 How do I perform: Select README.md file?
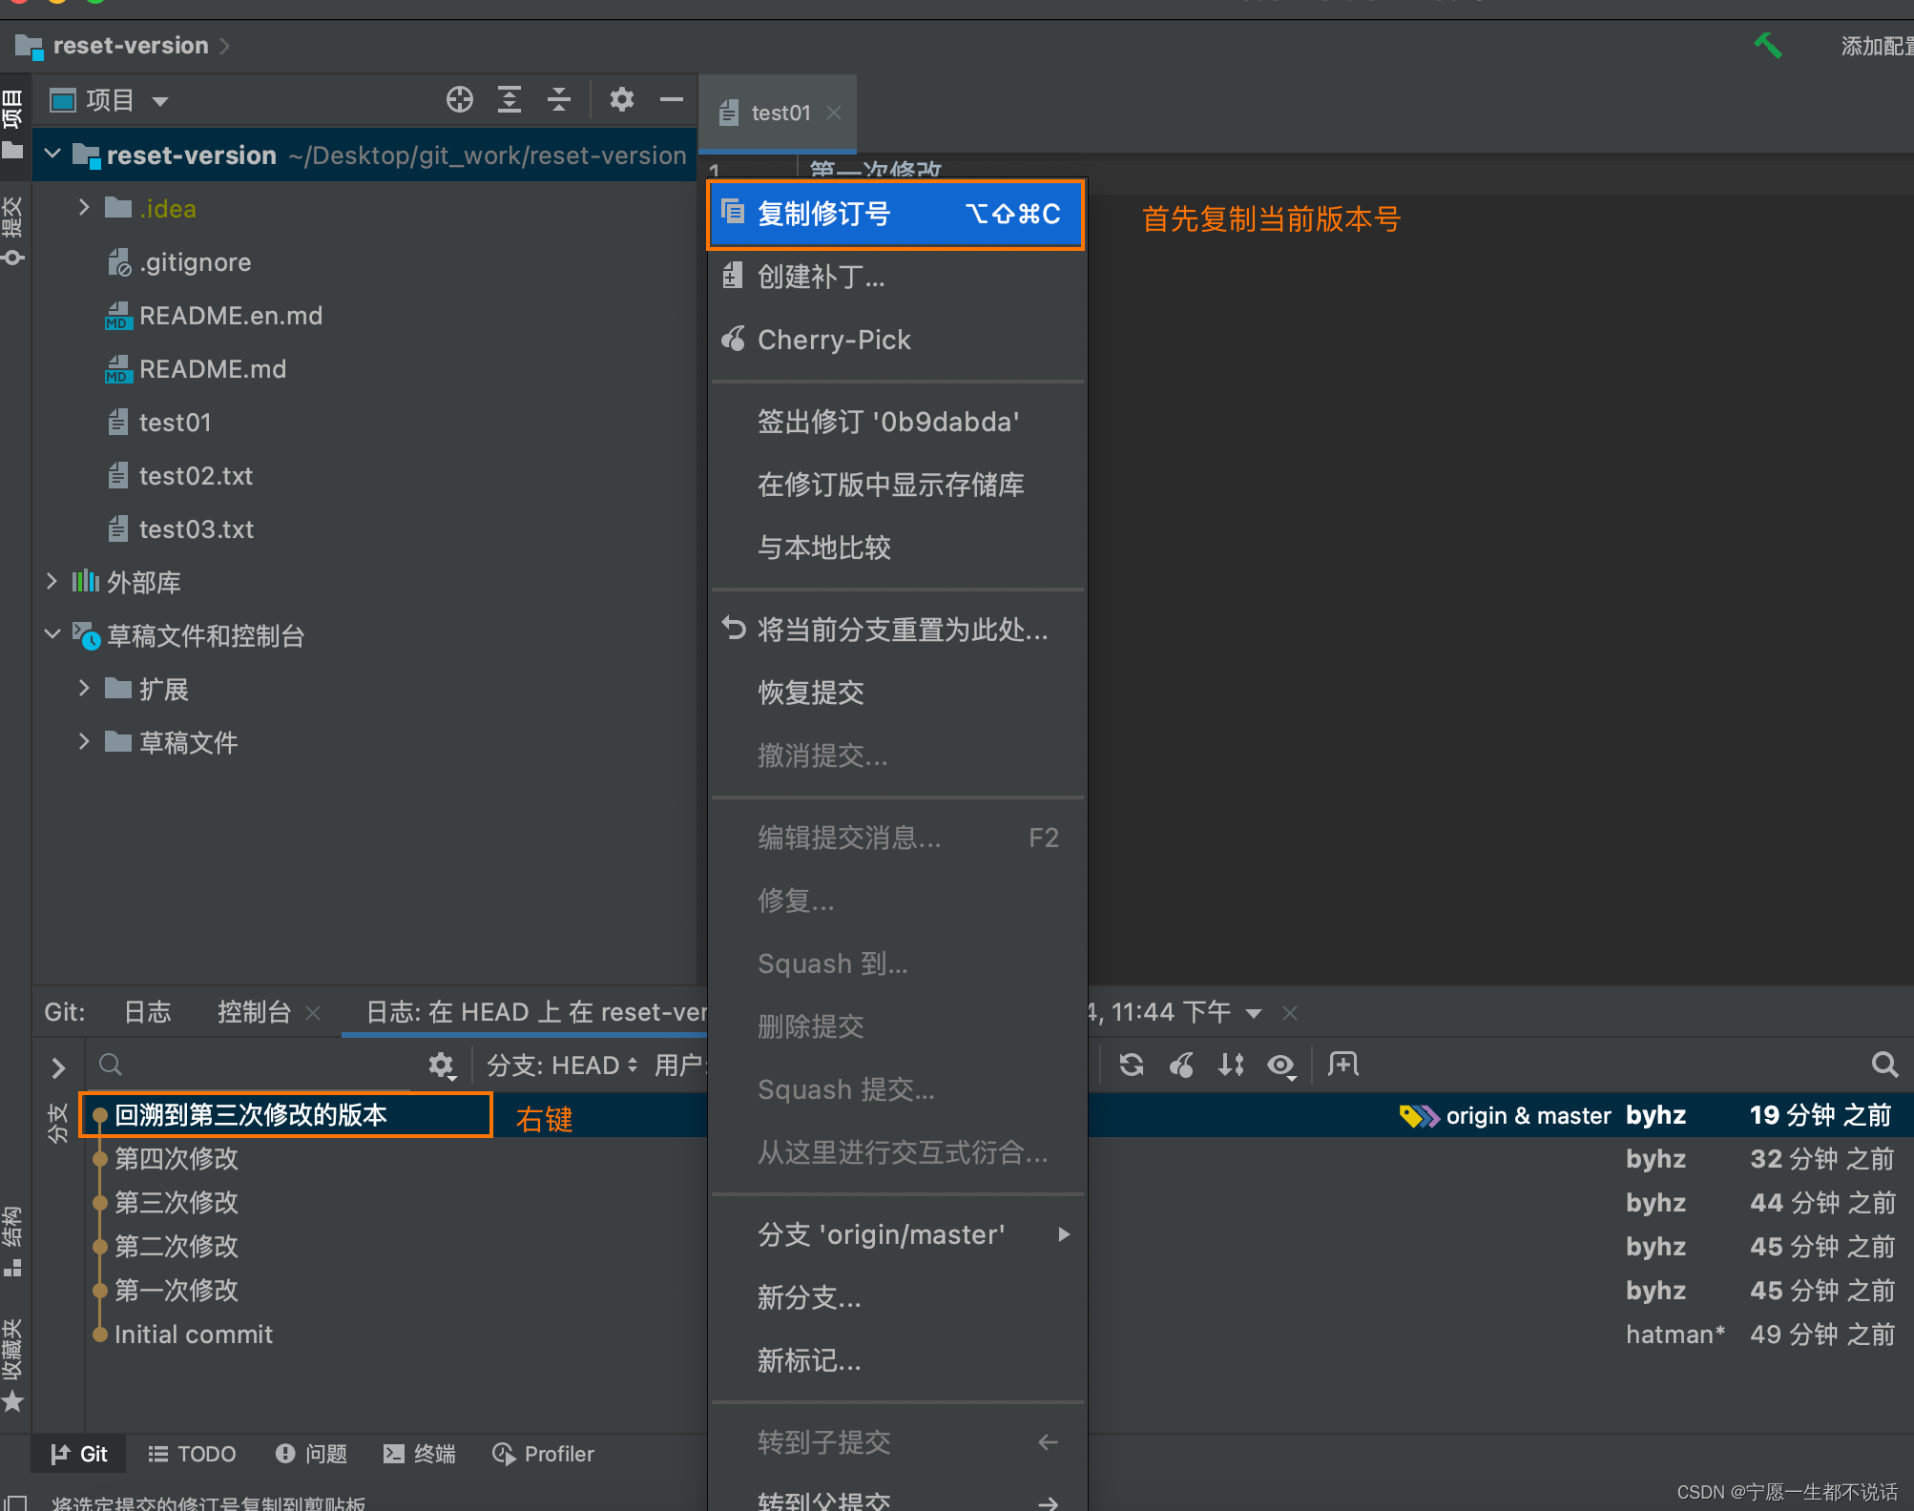coord(197,369)
